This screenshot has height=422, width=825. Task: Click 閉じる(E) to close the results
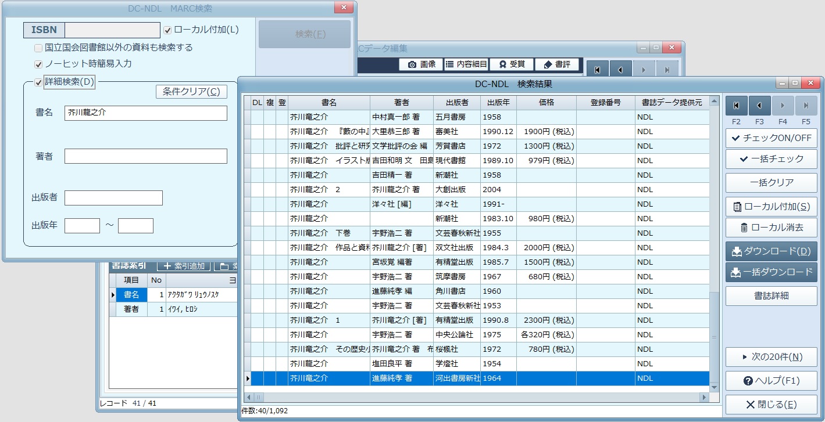coord(772,405)
